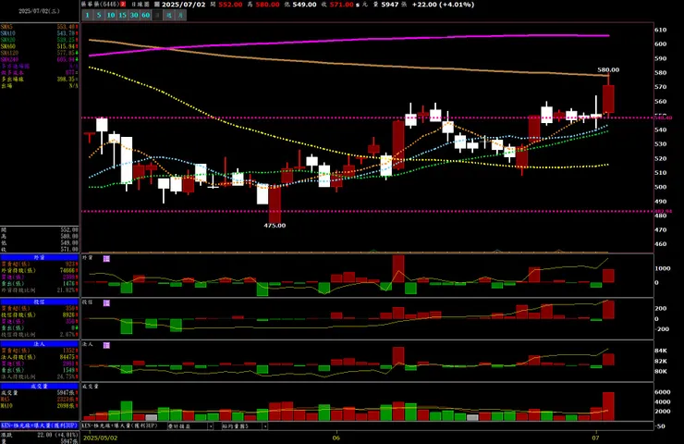684x444 pixels.
Task: Click the highlighted KEN indicator tab at bottom left
Action: click(x=39, y=425)
